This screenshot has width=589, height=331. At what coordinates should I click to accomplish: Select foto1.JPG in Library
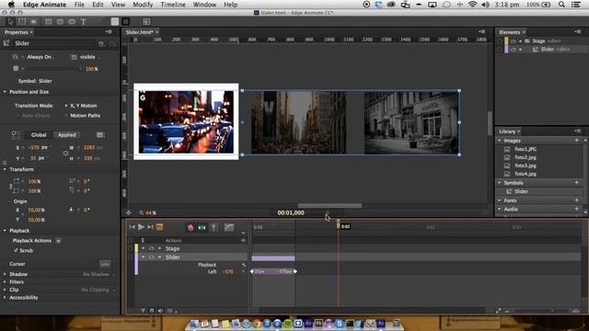[x=525, y=149]
